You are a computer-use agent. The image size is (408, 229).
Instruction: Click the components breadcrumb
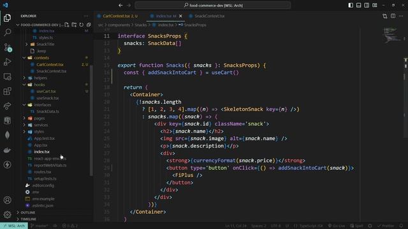coord(119,25)
